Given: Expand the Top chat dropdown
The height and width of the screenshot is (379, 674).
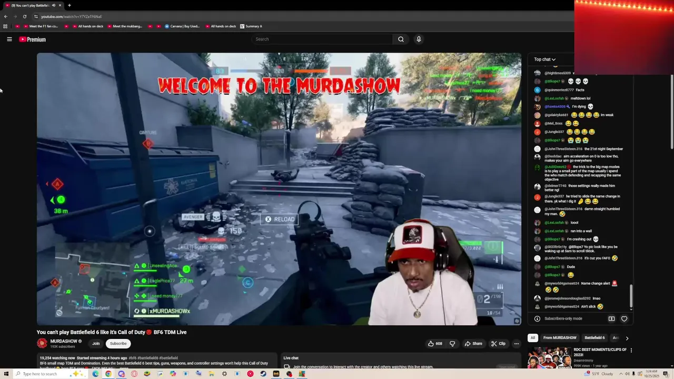Looking at the screenshot, I should tap(545, 59).
